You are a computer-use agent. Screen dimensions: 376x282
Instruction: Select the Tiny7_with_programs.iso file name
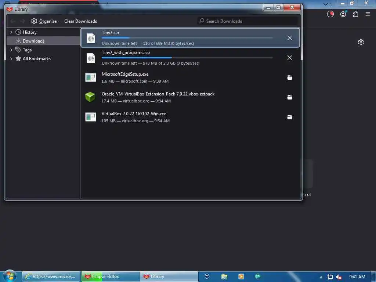tap(126, 53)
